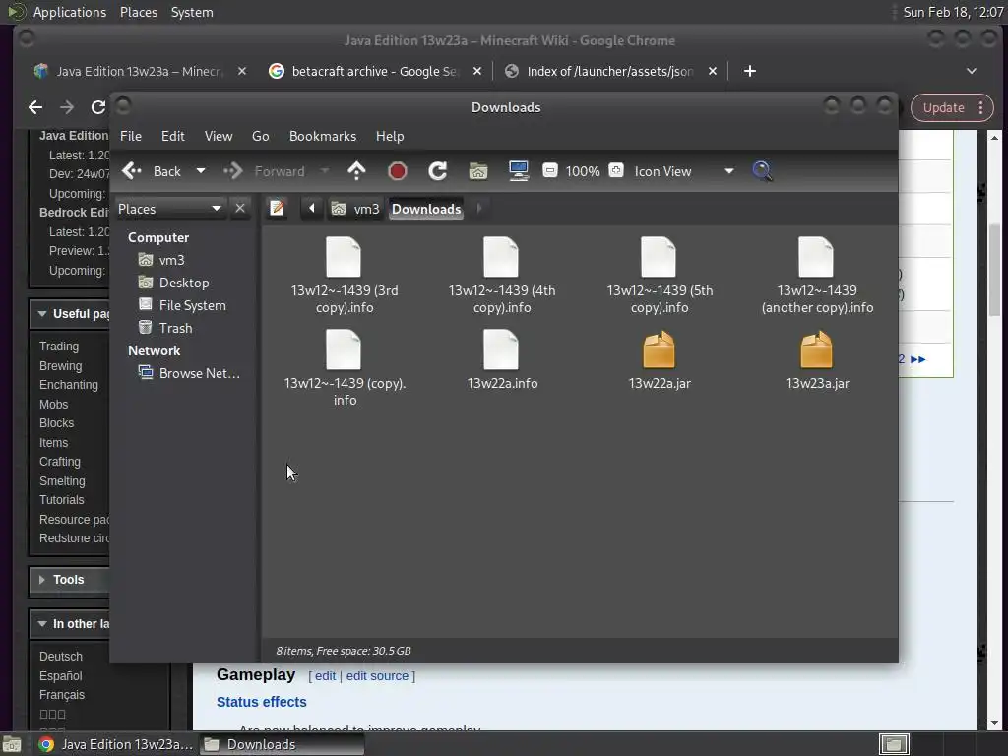Open the Places sidebar selector dropdown

coord(169,209)
